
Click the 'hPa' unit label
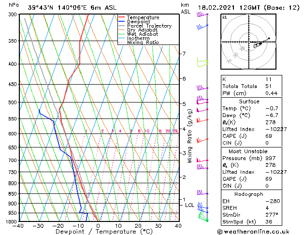click(14, 5)
